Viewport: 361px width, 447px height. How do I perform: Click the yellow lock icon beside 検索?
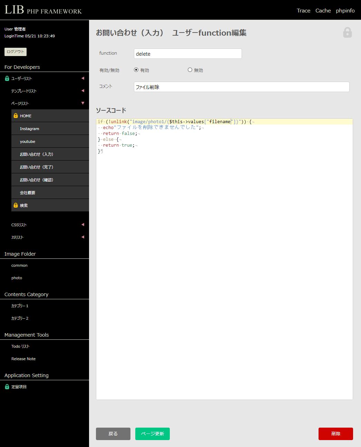16,205
